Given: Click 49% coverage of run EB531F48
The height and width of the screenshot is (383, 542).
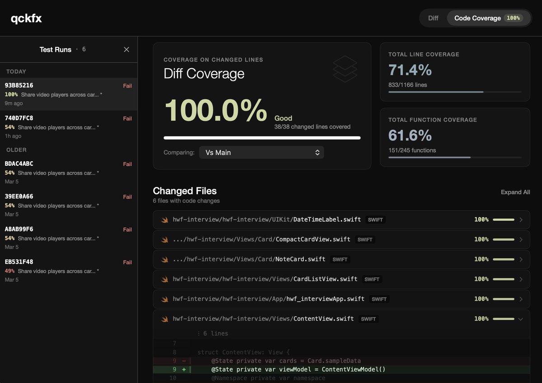Looking at the screenshot, I should [9, 271].
